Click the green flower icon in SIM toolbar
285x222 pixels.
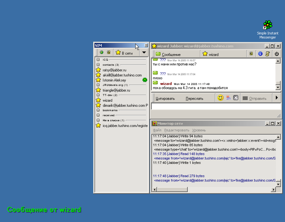(102, 53)
